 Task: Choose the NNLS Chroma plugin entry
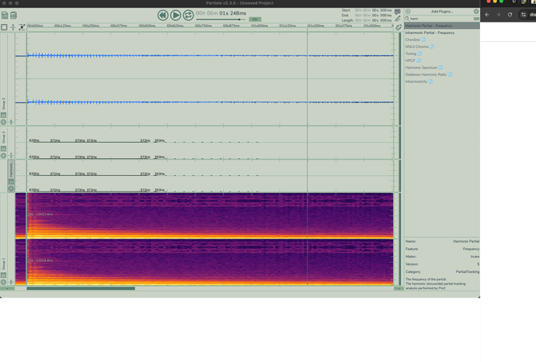[x=417, y=47]
